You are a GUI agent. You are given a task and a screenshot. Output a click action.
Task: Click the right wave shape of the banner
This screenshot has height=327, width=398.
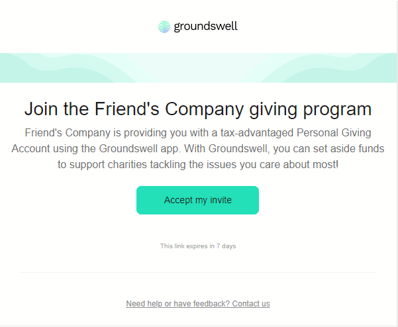tap(330, 68)
